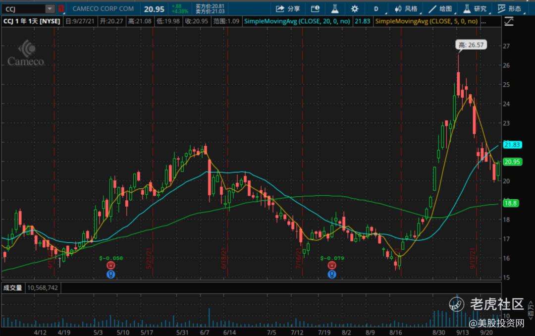Click the 9/13 date axis label
Image resolution: width=535 pixels, height=336 pixels.
[x=463, y=332]
